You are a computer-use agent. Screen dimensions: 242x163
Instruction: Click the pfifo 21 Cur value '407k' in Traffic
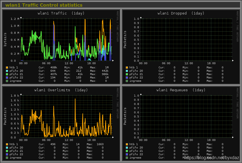[54, 74]
